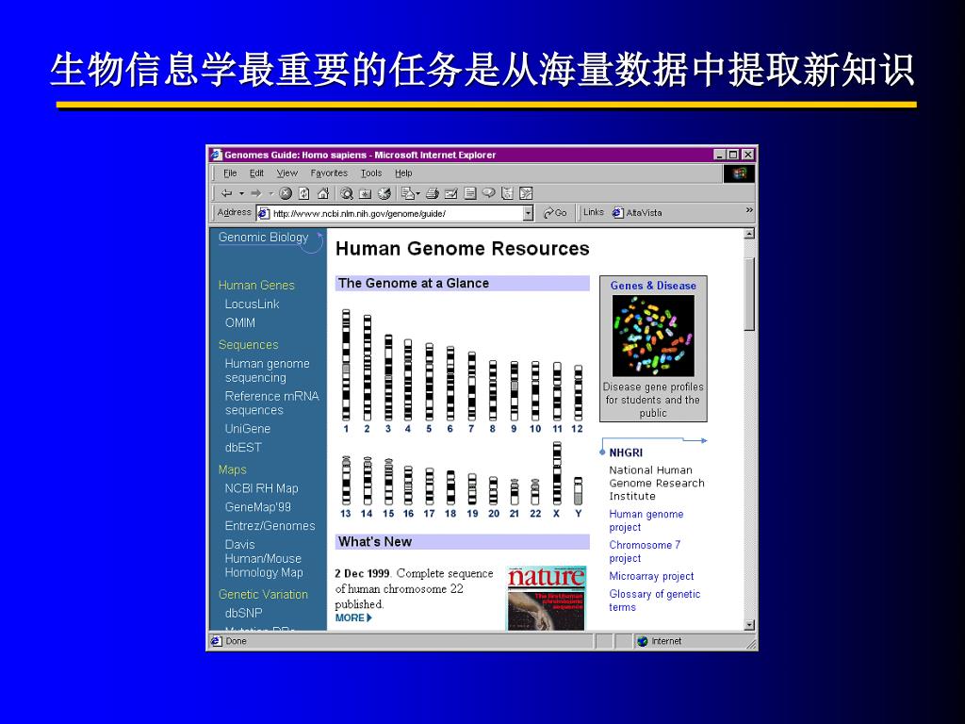Open the NHGRI link
Viewport: 965px width, 724px height.
click(626, 452)
